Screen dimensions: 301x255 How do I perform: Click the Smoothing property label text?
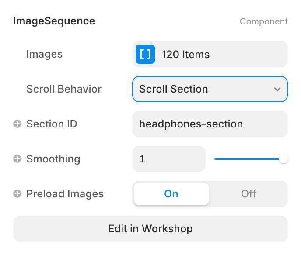pyautogui.click(x=53, y=159)
